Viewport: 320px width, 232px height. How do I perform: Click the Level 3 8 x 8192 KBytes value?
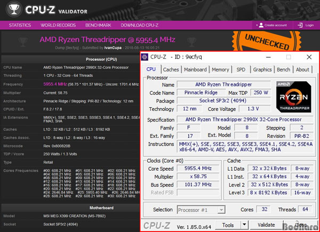[x=269, y=193]
